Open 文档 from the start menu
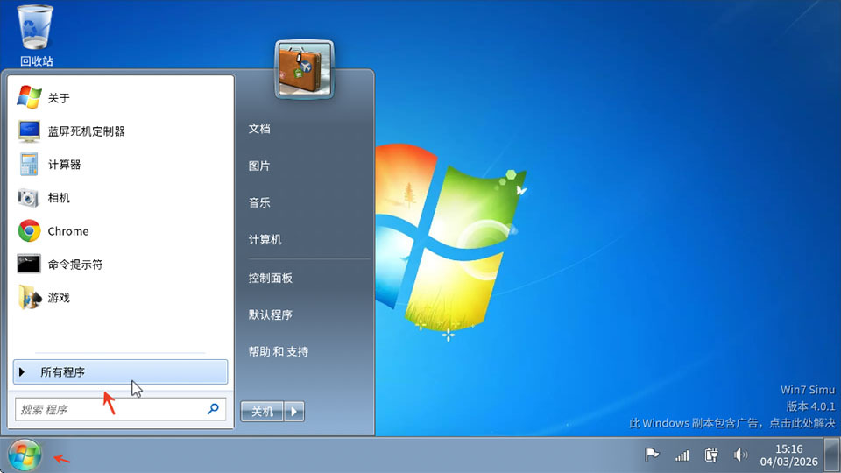841x473 pixels. point(259,129)
